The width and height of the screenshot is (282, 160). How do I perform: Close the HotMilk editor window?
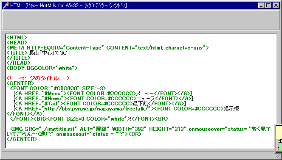[276, 6]
